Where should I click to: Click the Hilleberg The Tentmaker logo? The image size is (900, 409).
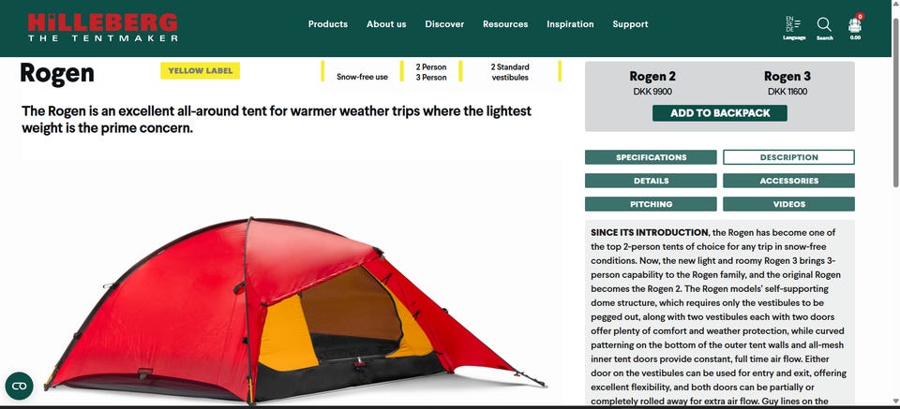(x=103, y=27)
